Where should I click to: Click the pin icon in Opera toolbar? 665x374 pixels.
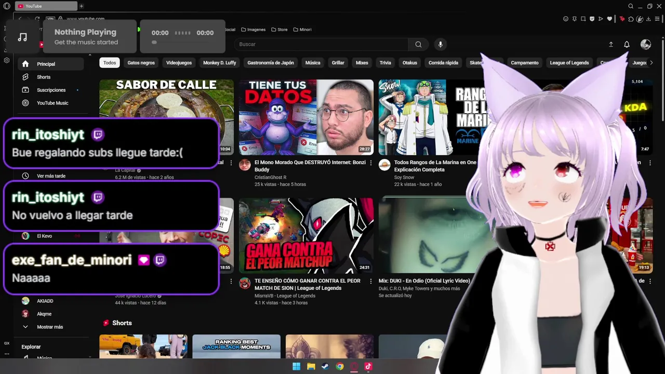click(x=575, y=19)
